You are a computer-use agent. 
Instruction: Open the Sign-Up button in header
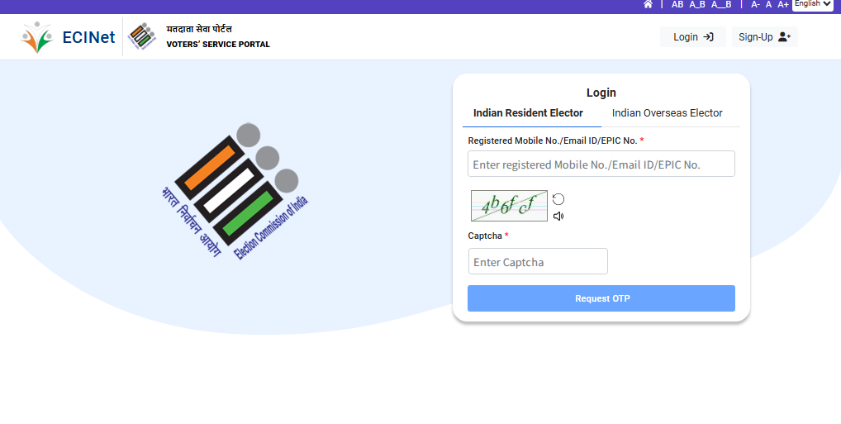(765, 37)
